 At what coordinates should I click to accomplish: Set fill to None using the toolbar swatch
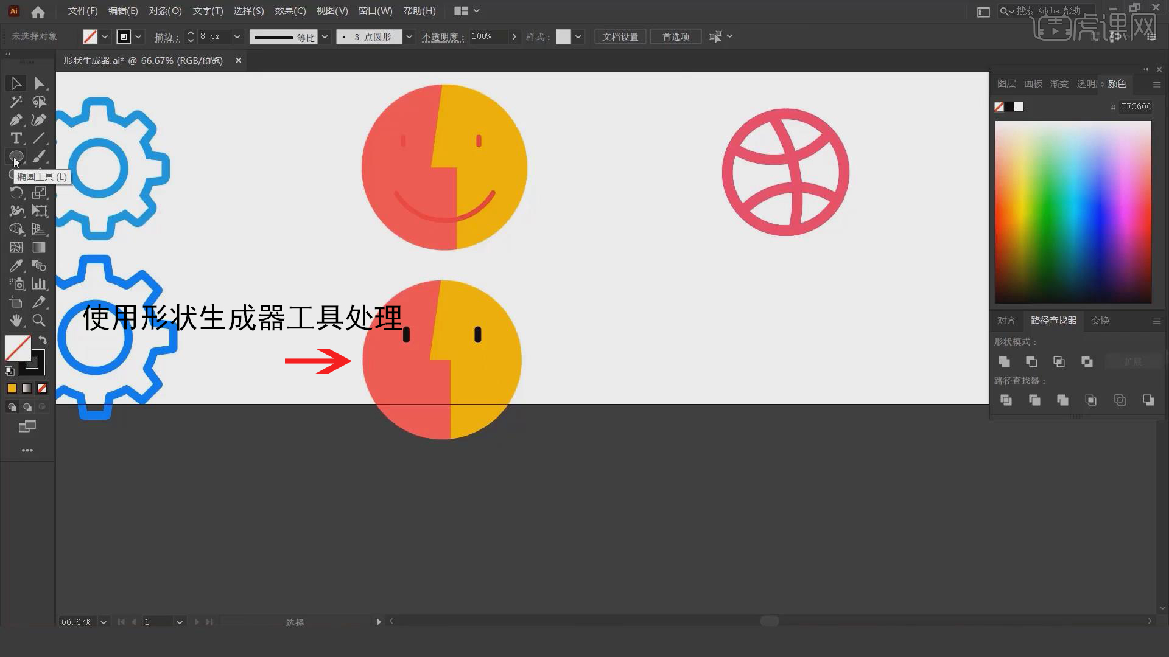41,388
